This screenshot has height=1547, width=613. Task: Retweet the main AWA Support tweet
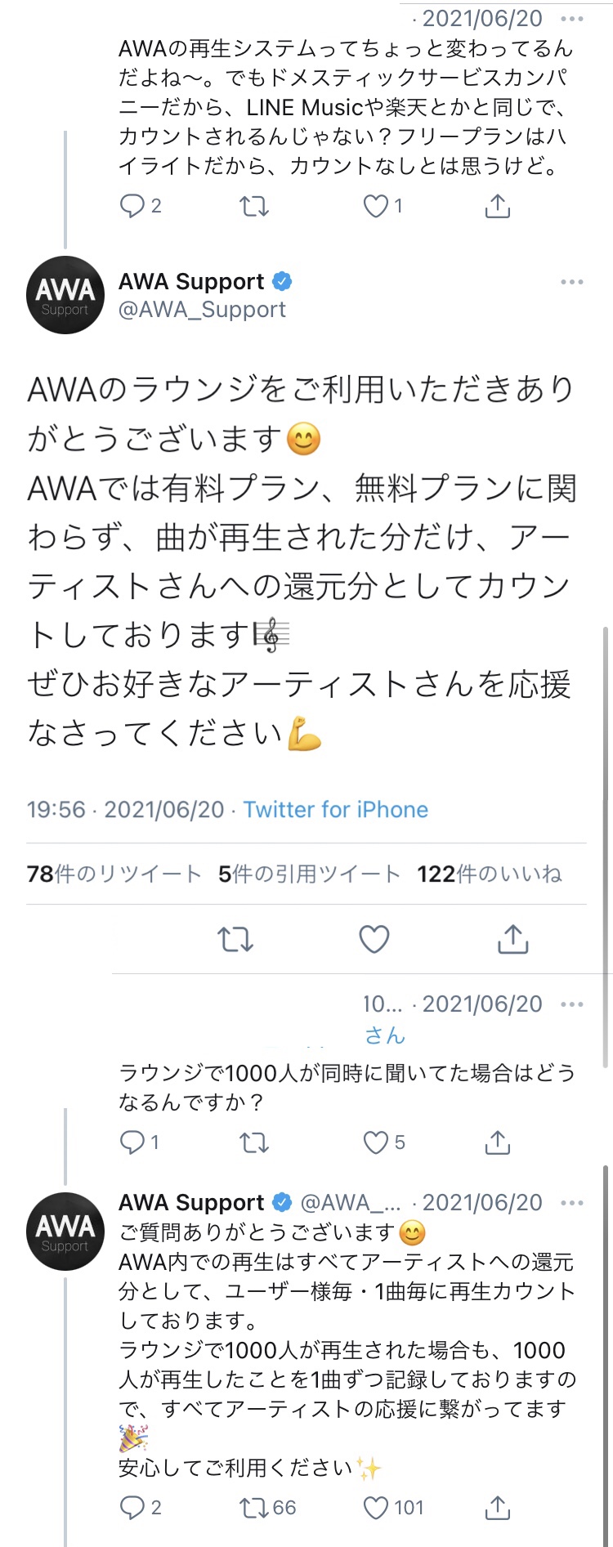point(235,940)
